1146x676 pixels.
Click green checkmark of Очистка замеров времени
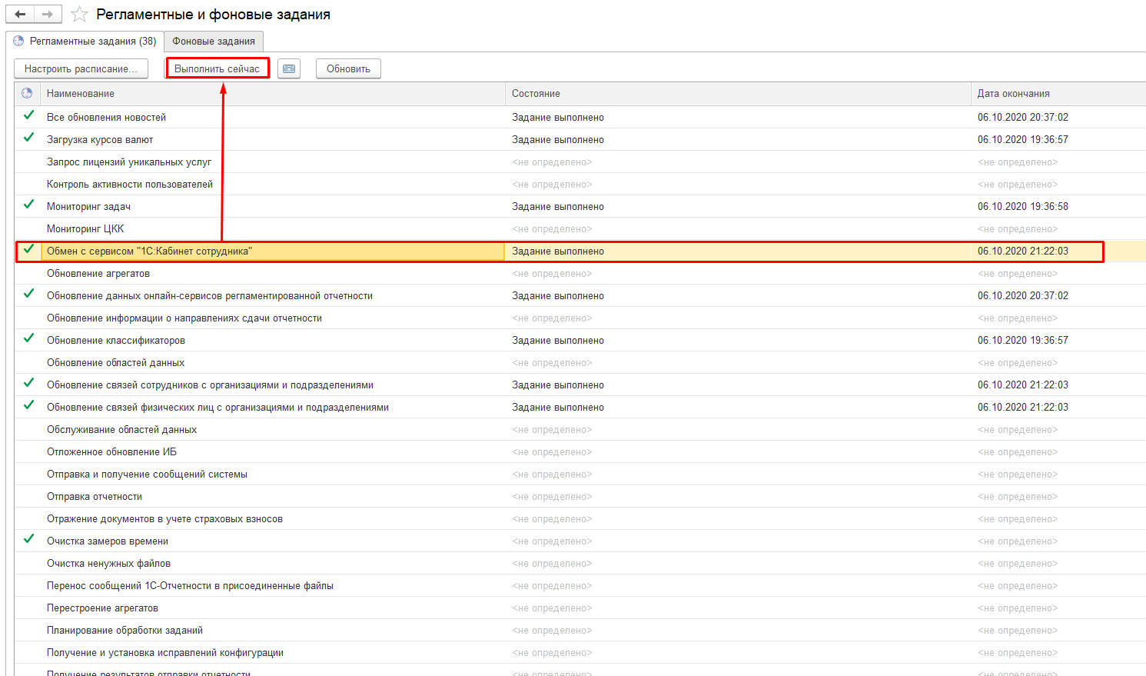[x=28, y=539]
